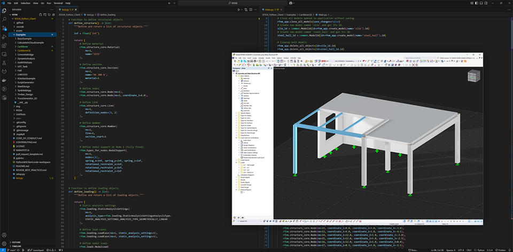Open setup.py in the explorer
This screenshot has width=513, height=252.
pos(20,174)
